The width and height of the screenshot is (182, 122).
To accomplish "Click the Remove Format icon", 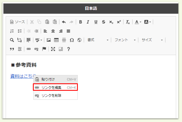I will pos(128,22).
